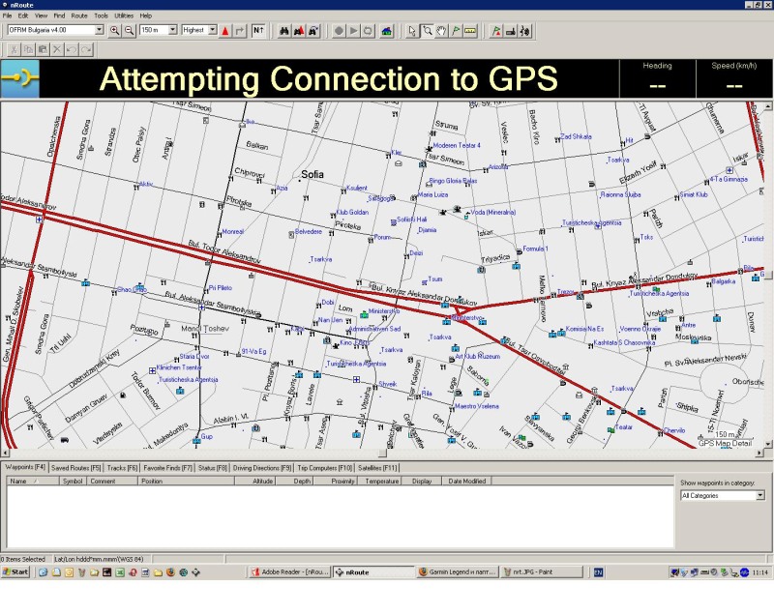This screenshot has width=774, height=615.
Task: Click the grayed route arrow icon
Action: [239, 31]
